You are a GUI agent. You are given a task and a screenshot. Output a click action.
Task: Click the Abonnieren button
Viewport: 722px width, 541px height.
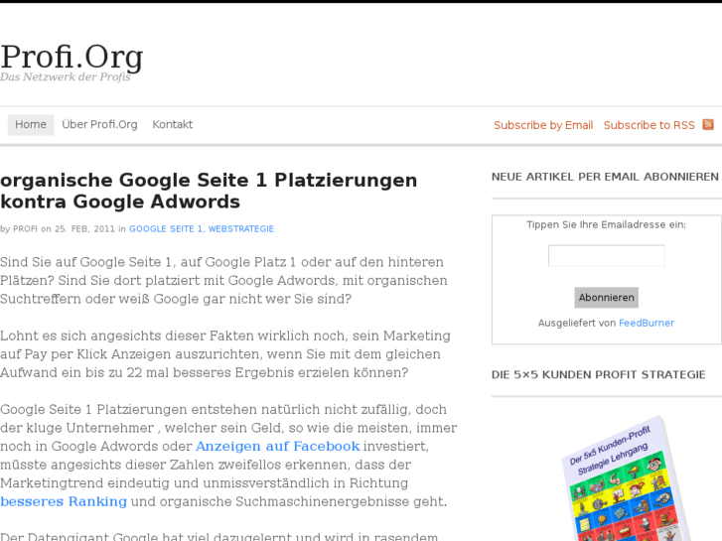(x=607, y=298)
